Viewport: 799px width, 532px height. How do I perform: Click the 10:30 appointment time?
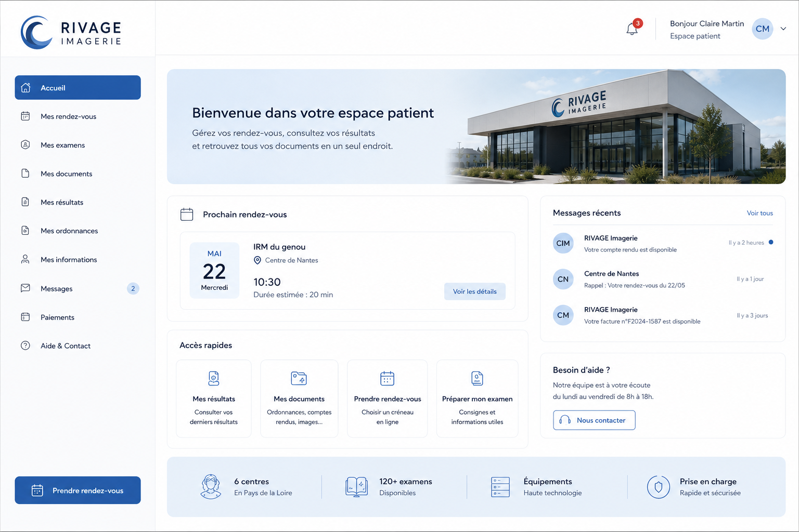tap(267, 282)
